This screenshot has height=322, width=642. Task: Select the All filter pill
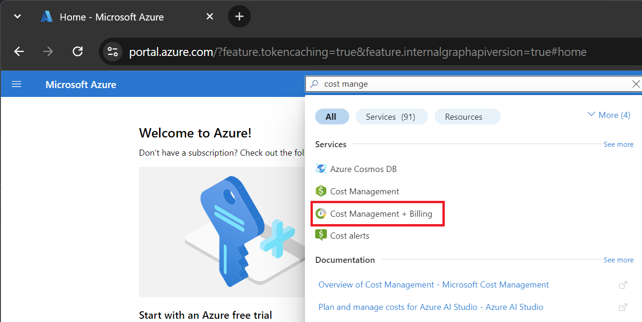[331, 117]
